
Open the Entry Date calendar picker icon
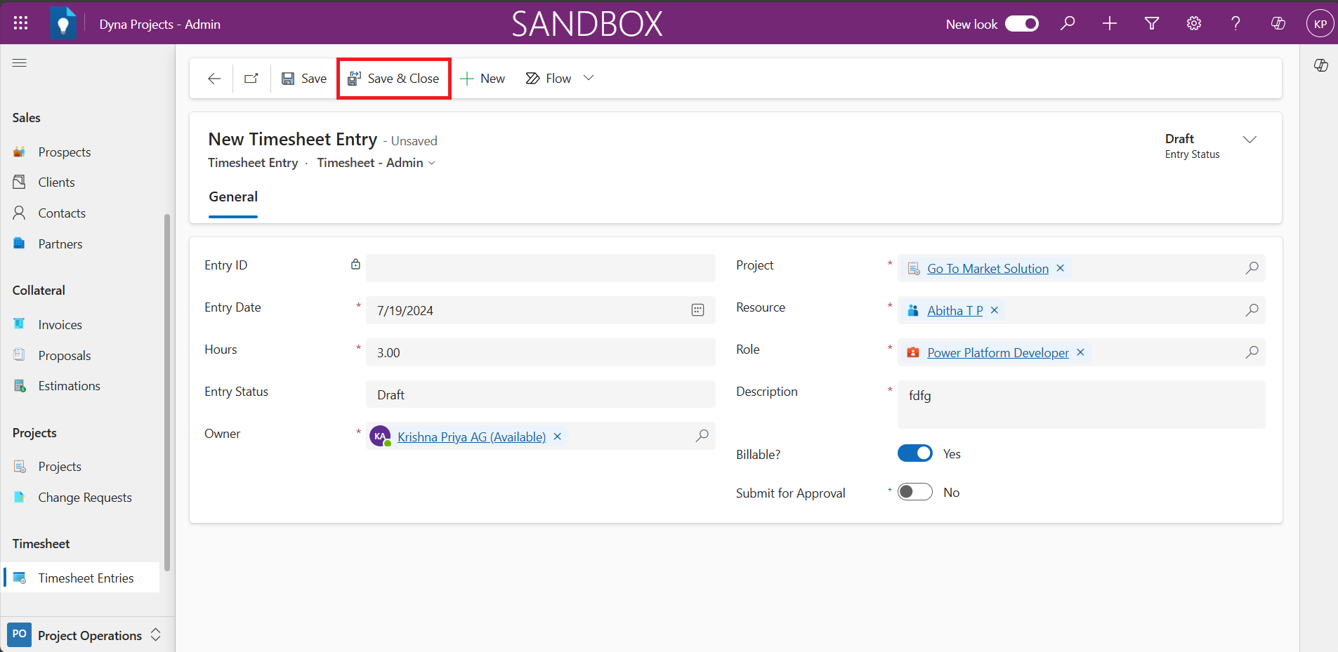tap(697, 310)
